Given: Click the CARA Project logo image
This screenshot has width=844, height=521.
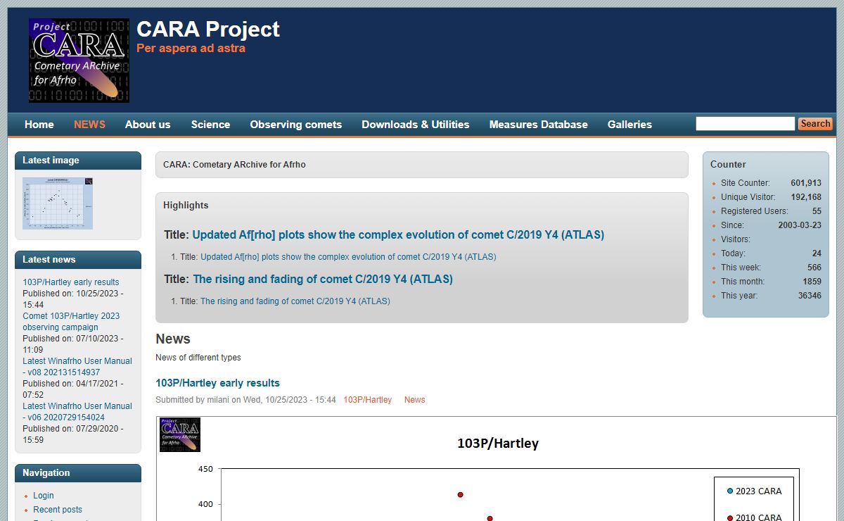Looking at the screenshot, I should [x=79, y=61].
